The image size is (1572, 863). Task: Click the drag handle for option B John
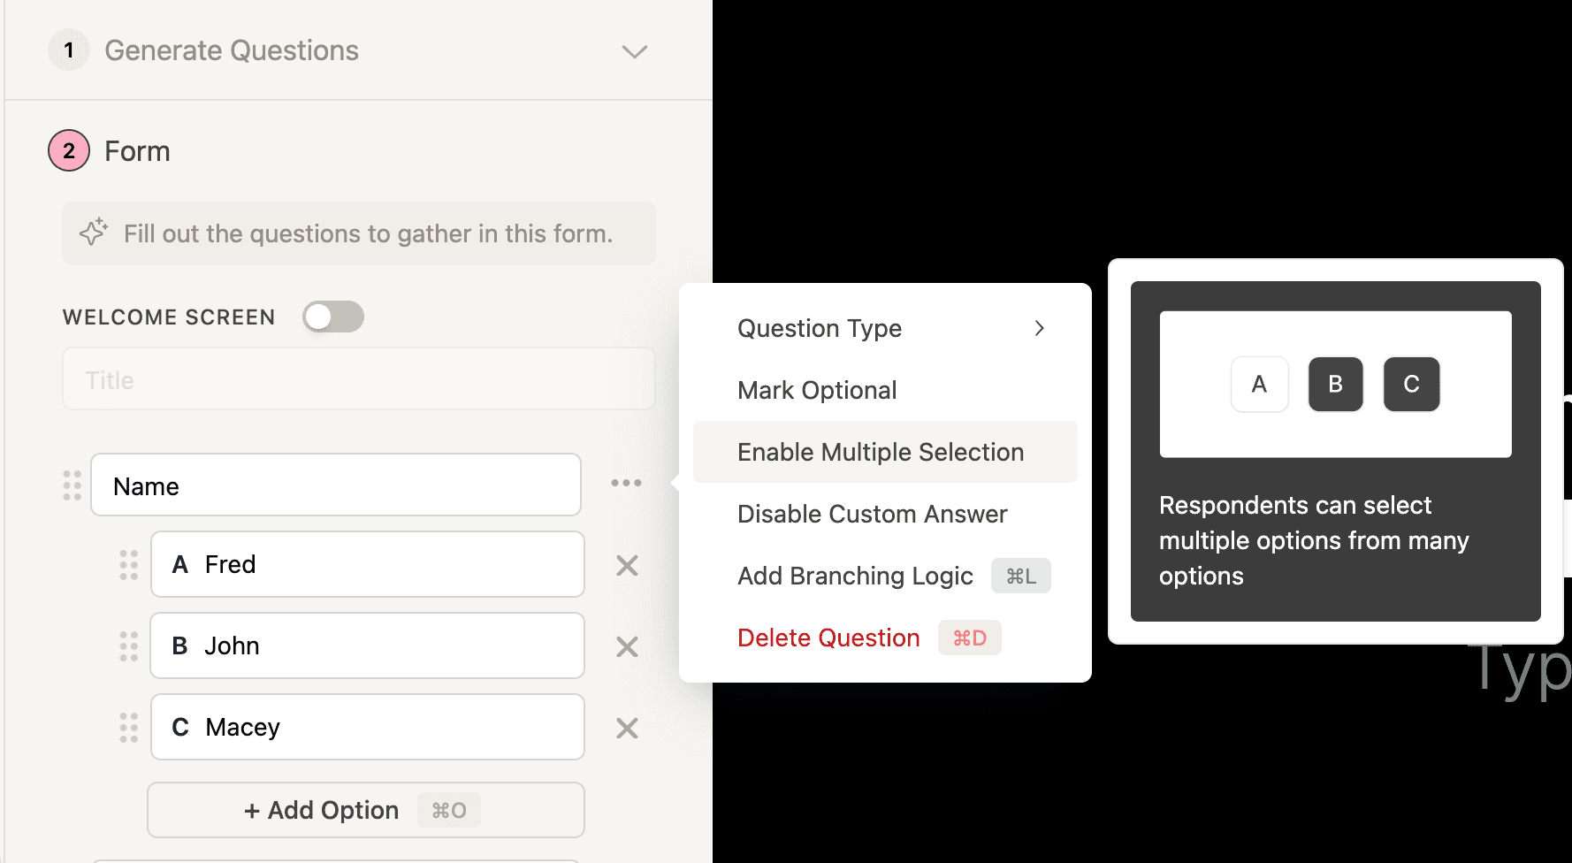coord(128,646)
